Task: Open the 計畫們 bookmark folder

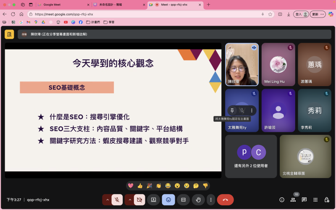Action: point(93,22)
